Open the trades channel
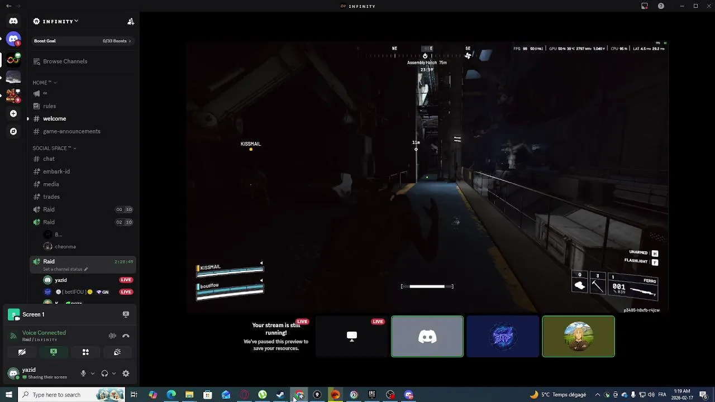This screenshot has height=402, width=715. point(84,197)
